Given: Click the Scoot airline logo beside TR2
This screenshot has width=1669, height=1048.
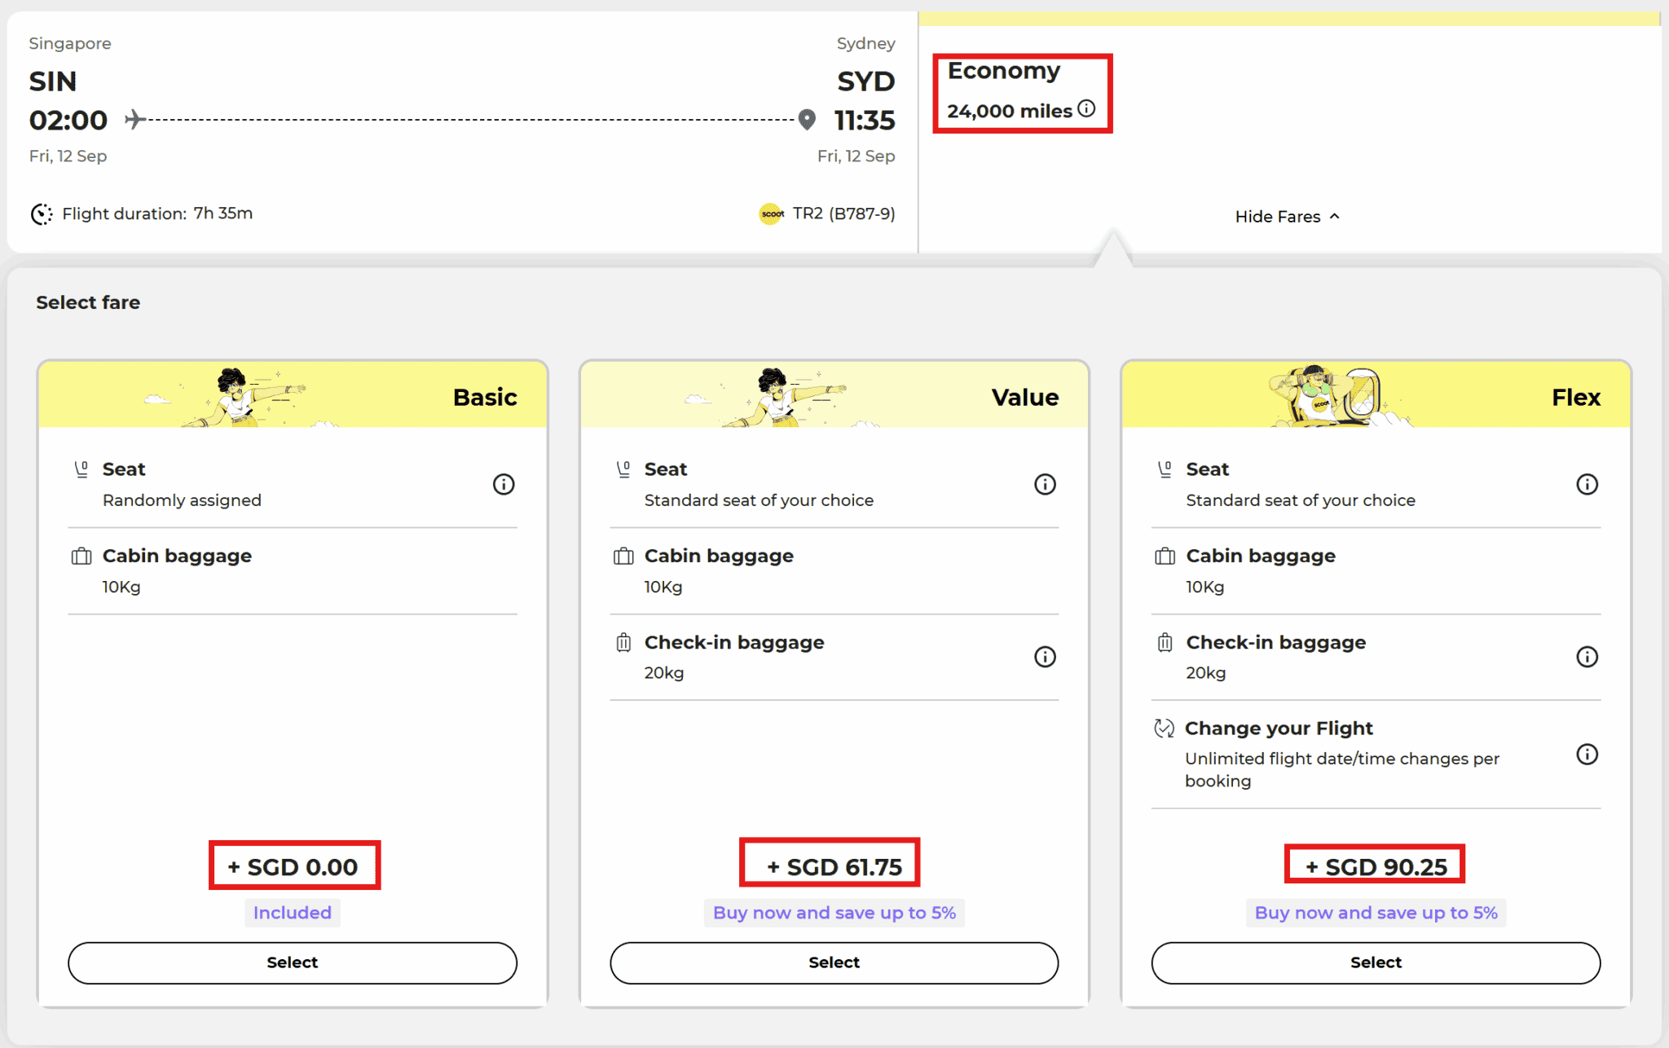Looking at the screenshot, I should [x=772, y=214].
